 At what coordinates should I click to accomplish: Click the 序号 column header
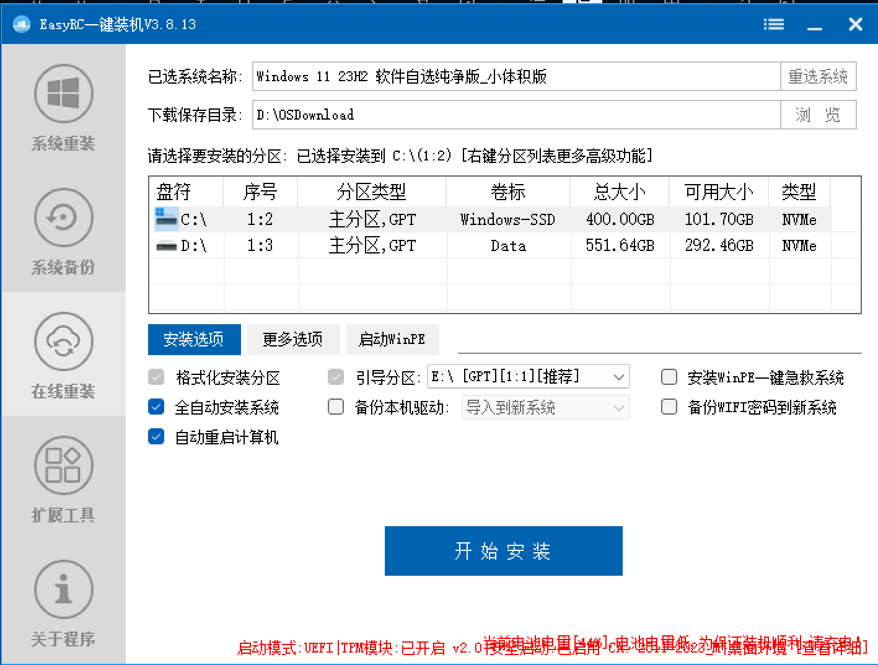point(260,192)
